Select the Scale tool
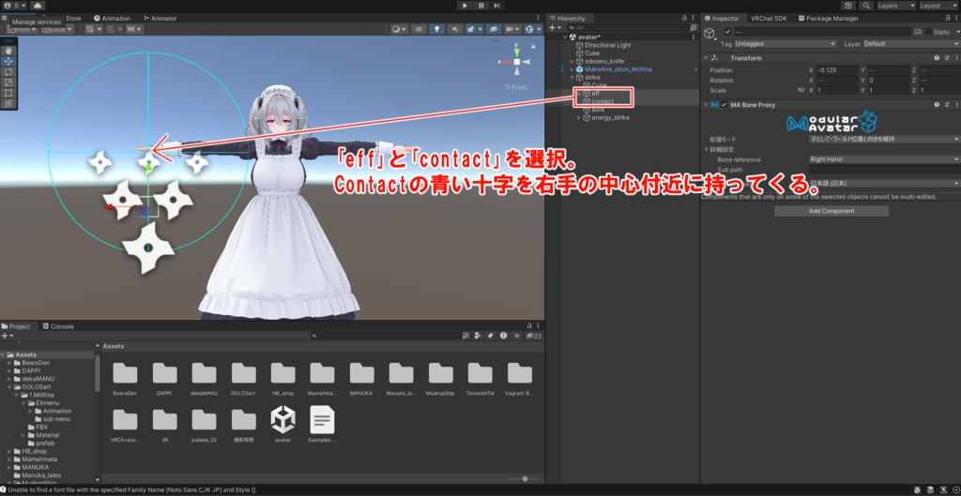The width and height of the screenshot is (961, 496). [x=8, y=83]
